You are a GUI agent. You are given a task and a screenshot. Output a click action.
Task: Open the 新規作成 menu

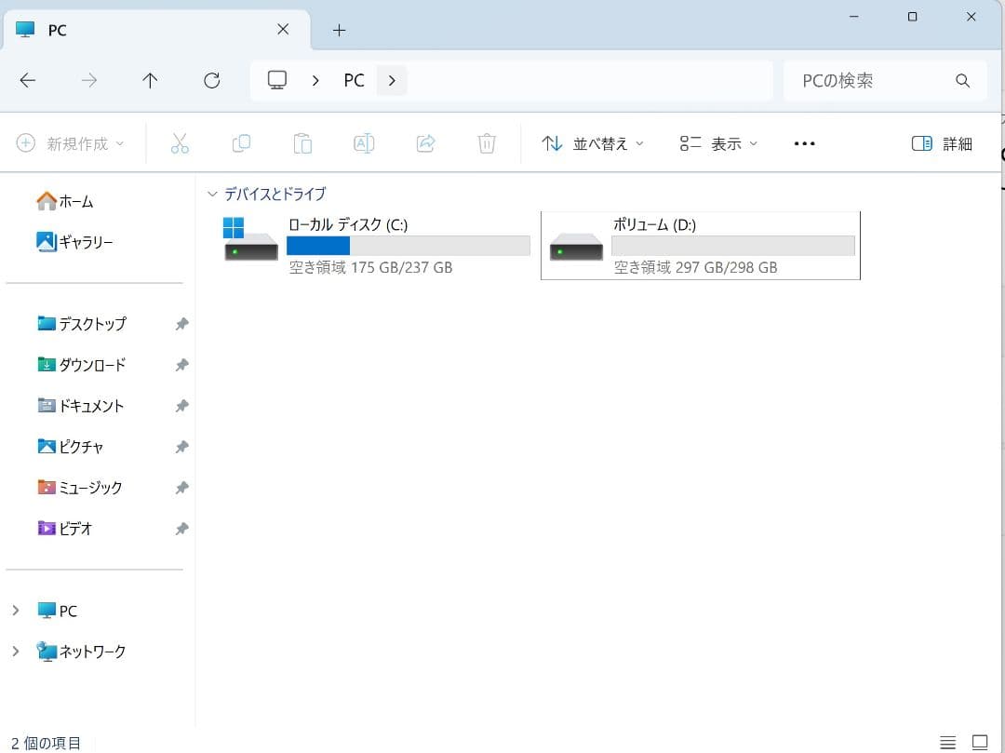click(70, 142)
